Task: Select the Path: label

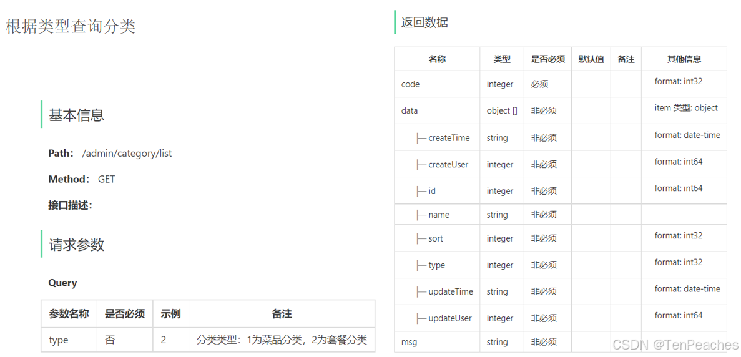Action: [x=61, y=154]
